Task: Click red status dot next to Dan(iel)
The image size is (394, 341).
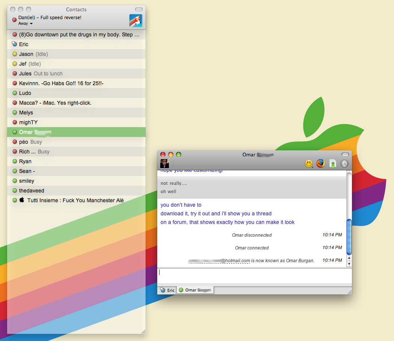Action: (15, 20)
